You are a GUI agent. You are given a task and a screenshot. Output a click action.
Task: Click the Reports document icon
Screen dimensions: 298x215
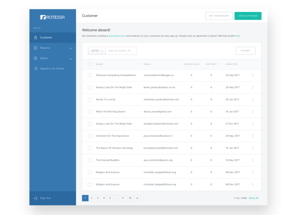pyautogui.click(x=36, y=48)
